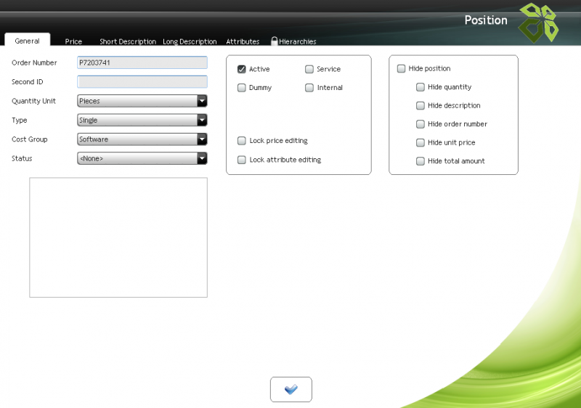Click the Second ID input field
The height and width of the screenshot is (408, 581).
point(142,82)
